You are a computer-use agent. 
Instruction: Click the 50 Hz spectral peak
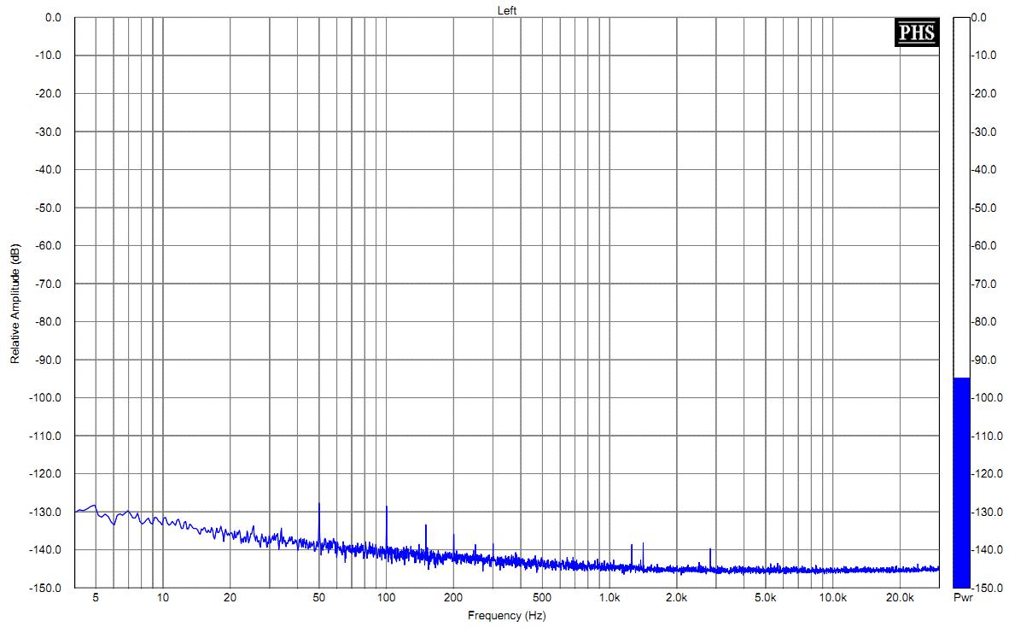coord(319,524)
